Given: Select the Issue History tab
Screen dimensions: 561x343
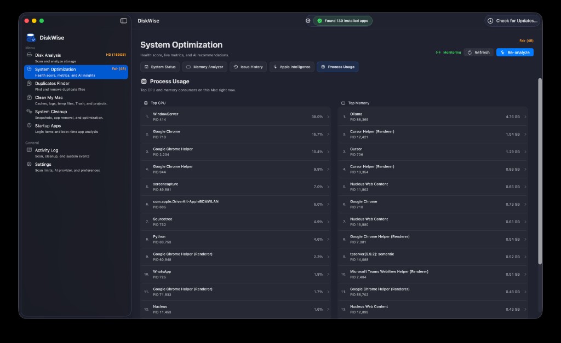Looking at the screenshot, I should [248, 67].
